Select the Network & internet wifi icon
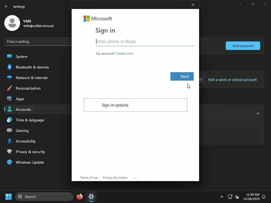This screenshot has width=271, height=203. click(x=10, y=77)
